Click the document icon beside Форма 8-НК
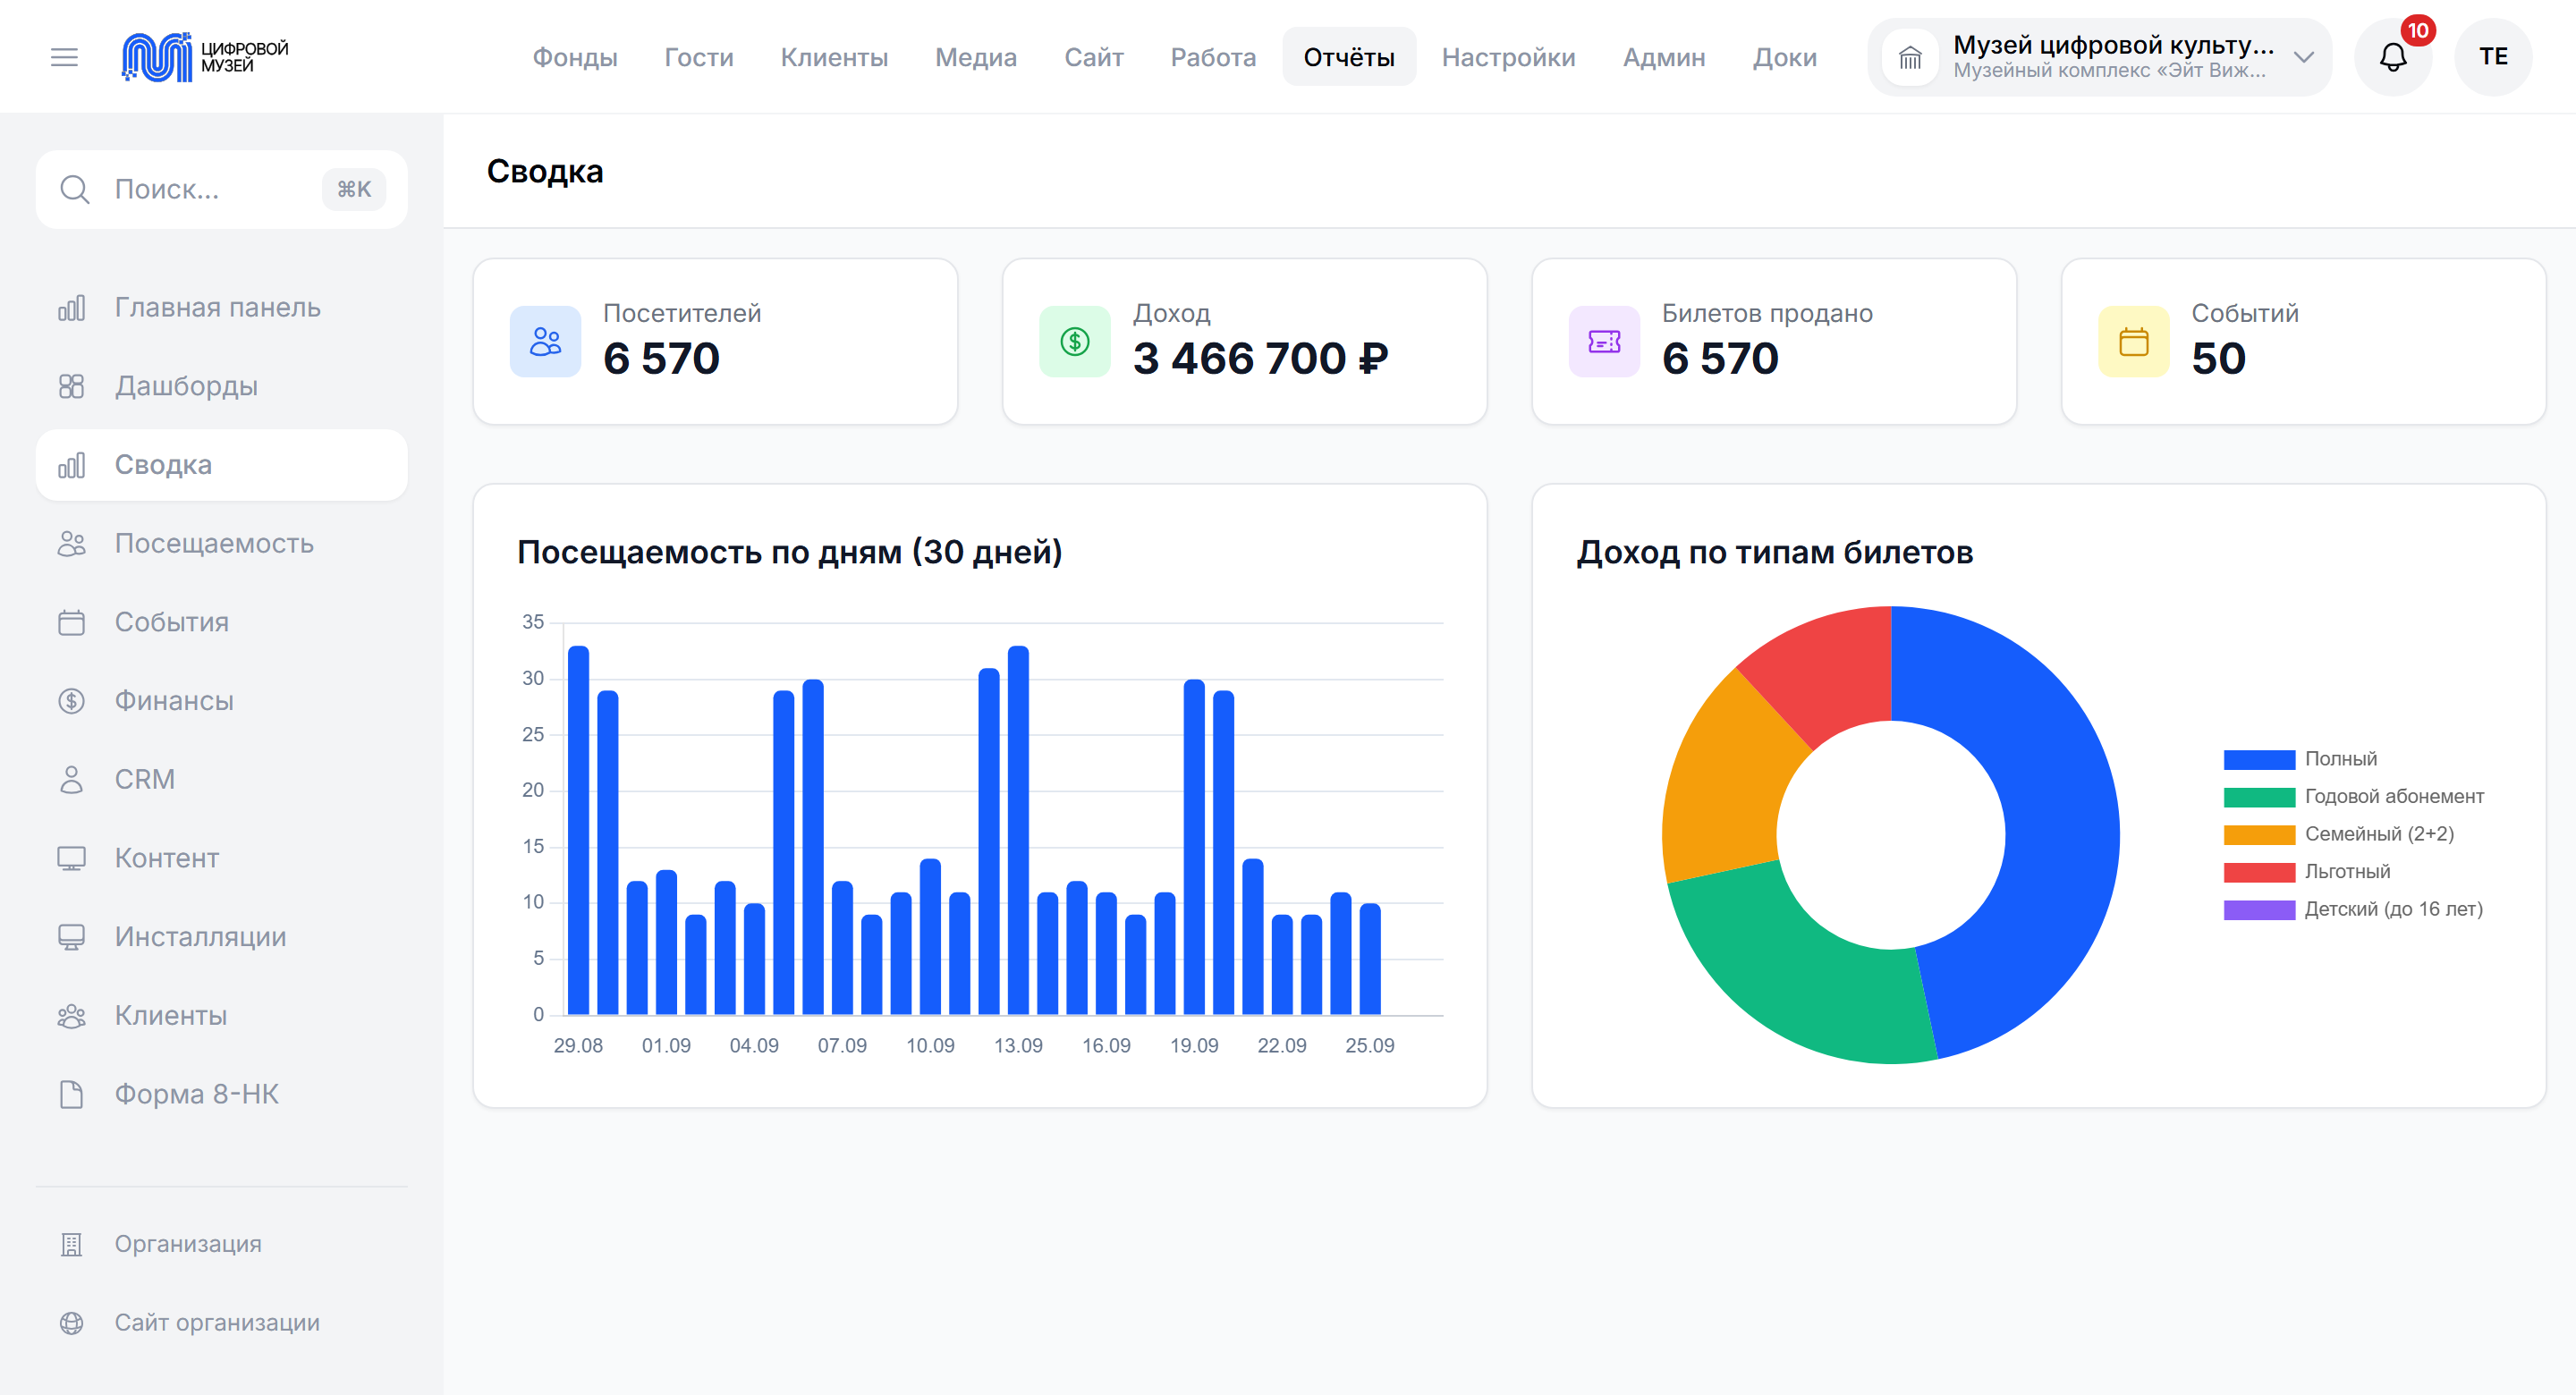The image size is (2576, 1395). coord(71,1094)
